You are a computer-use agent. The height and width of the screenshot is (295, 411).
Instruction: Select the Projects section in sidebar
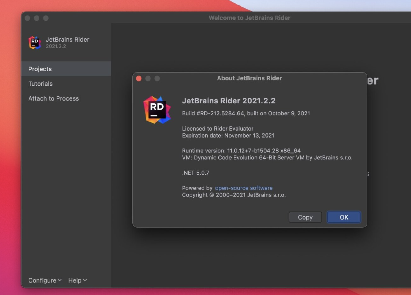[40, 69]
